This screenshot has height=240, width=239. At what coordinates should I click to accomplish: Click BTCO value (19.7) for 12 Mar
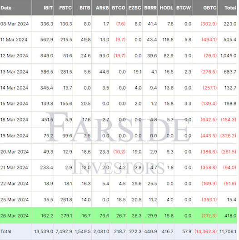point(119,56)
